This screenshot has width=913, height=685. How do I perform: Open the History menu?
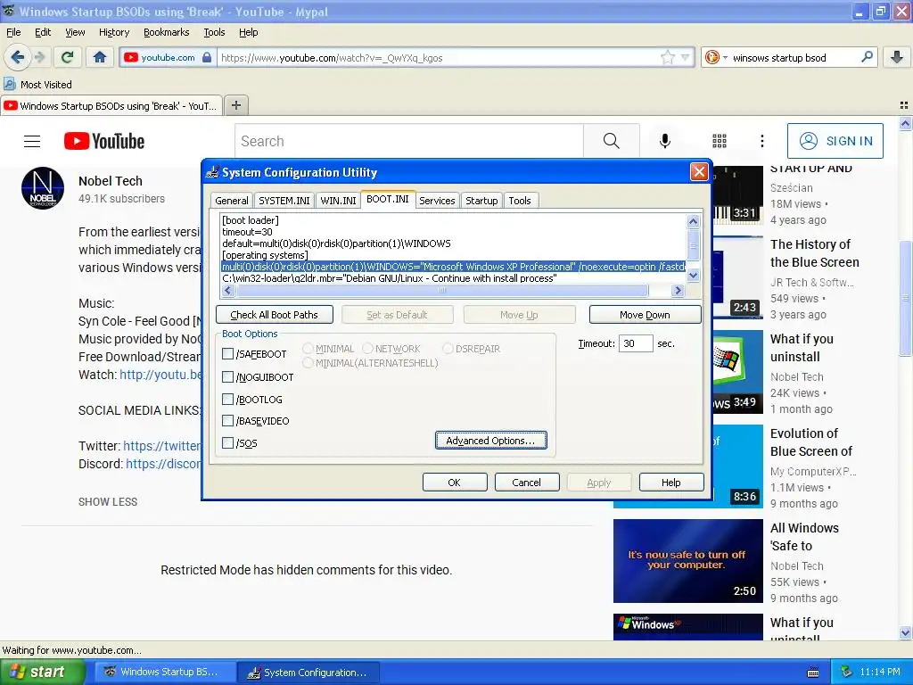point(113,32)
